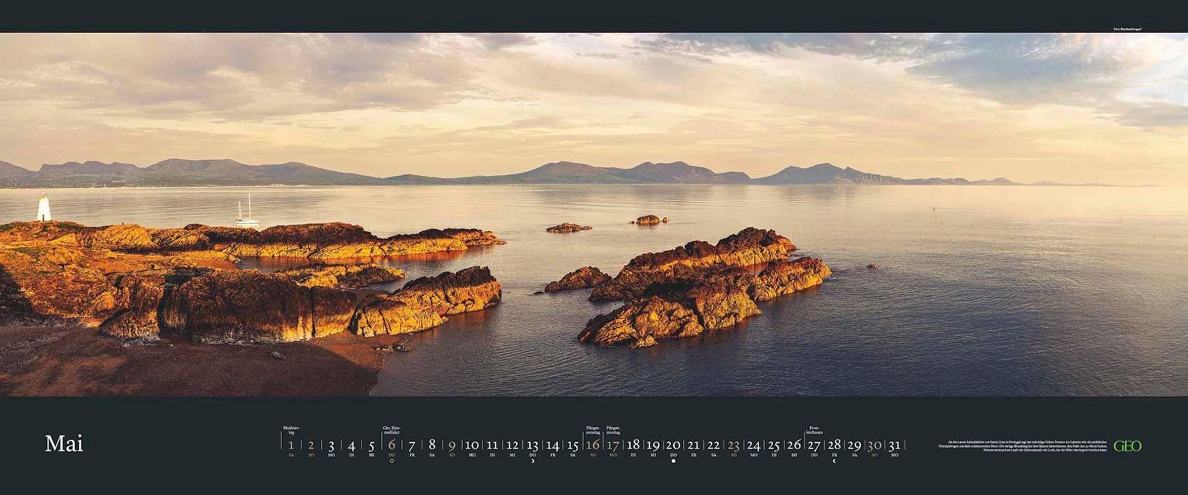The image size is (1188, 495).
Task: Select day 31 at the end of the strip
Action: [x=894, y=445]
